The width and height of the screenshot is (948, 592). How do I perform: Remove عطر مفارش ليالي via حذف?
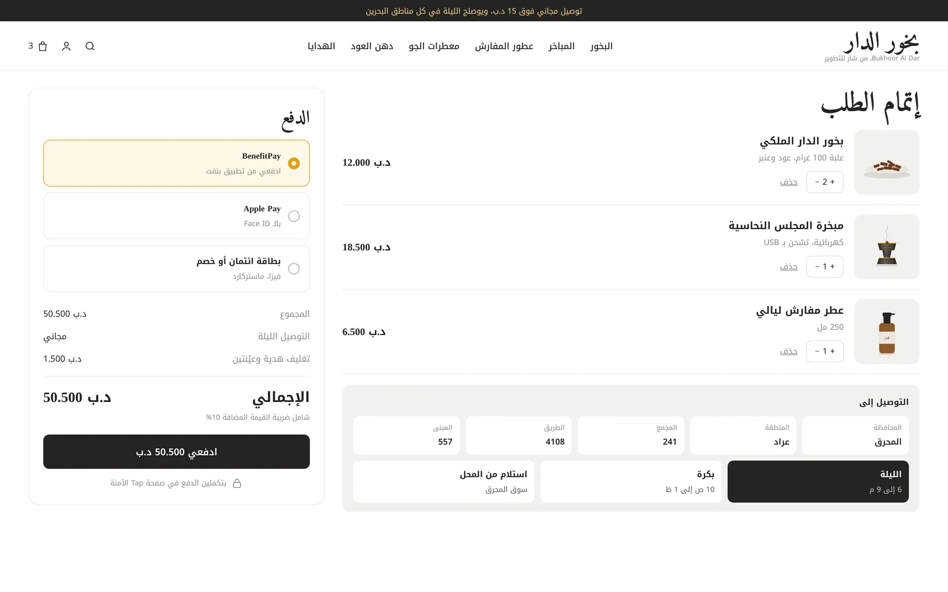[x=789, y=351]
